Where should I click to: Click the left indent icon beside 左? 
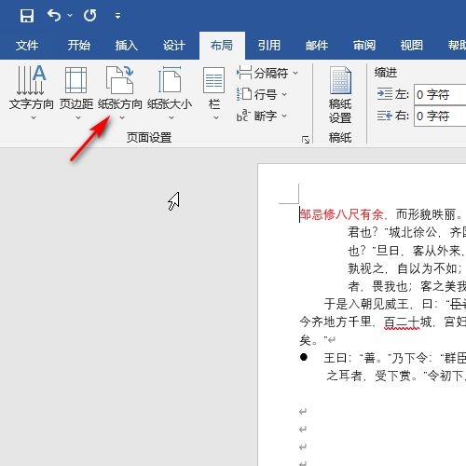[x=385, y=94]
